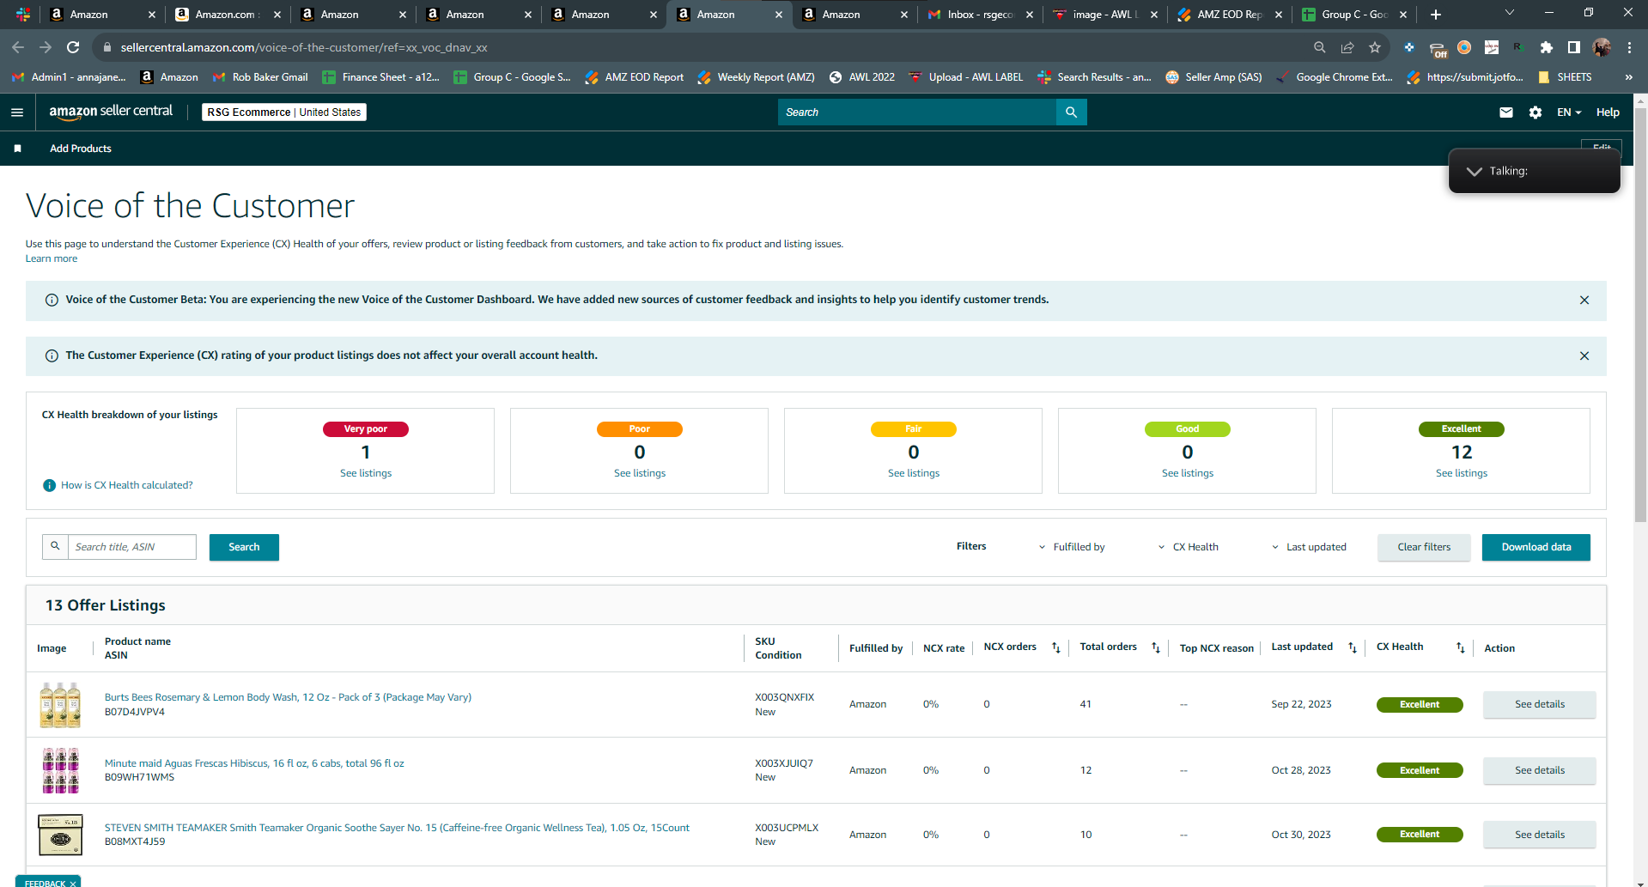This screenshot has width=1648, height=887.
Task: Click the bookmark icon beside Add Products
Action: [x=17, y=149]
